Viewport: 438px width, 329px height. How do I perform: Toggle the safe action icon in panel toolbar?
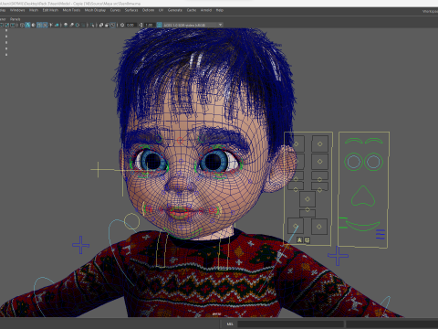(7, 25)
